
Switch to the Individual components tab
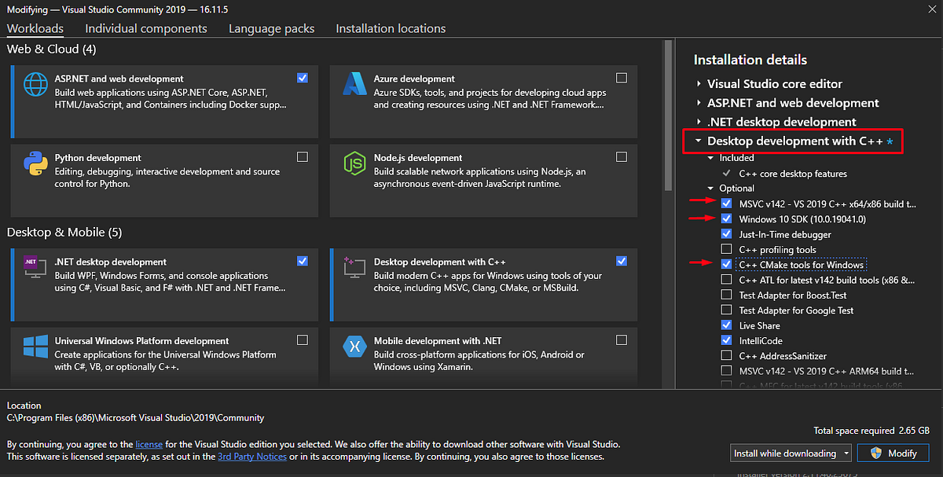146,28
